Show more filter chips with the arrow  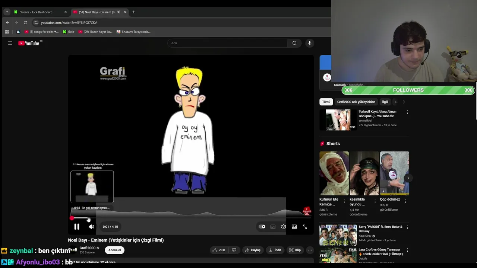coord(404,102)
